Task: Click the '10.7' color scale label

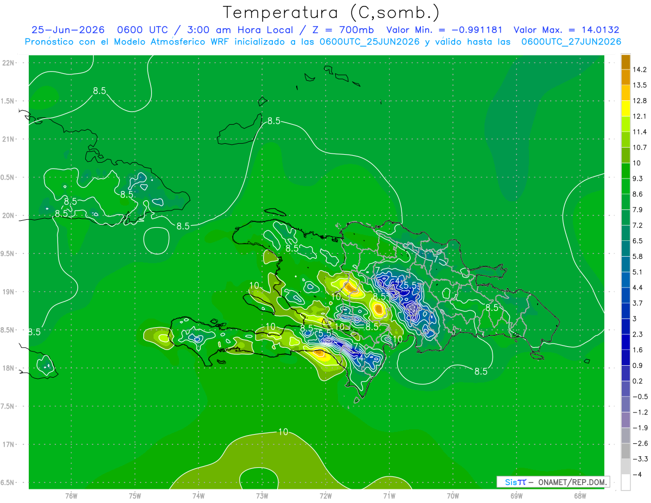Action: click(639, 148)
